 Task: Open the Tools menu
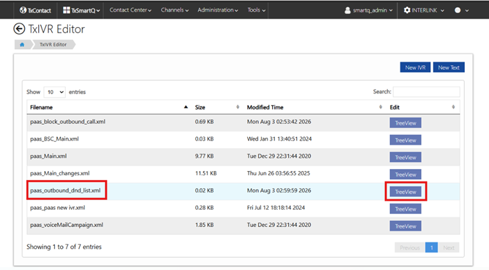(x=256, y=10)
